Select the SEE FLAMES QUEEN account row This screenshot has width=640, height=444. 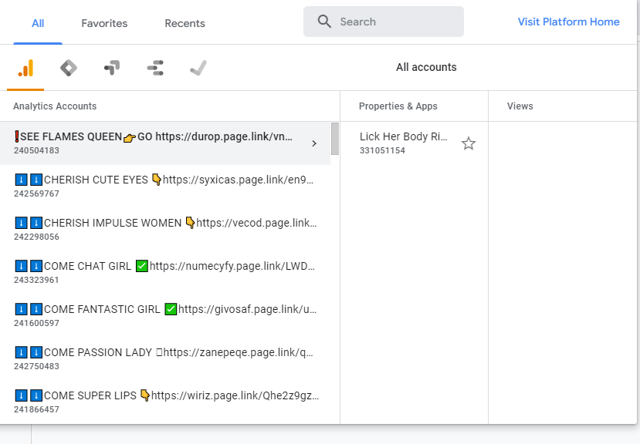pos(165,143)
